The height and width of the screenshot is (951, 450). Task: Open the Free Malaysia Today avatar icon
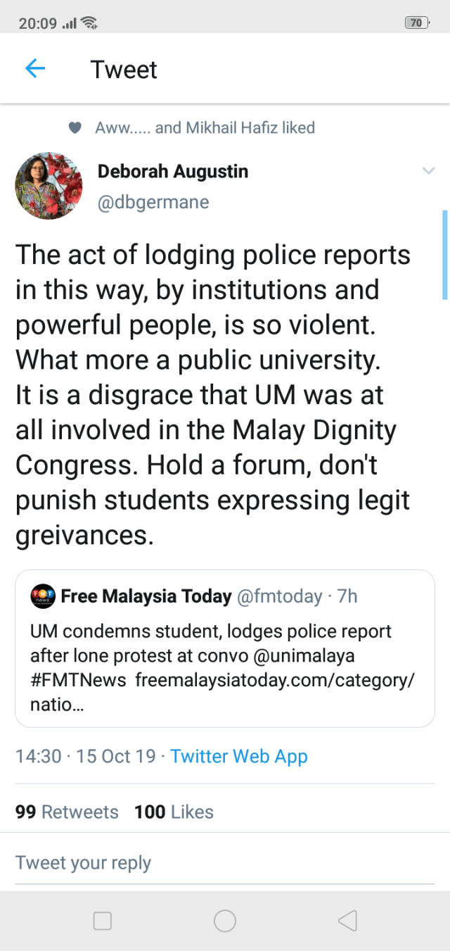tap(43, 597)
